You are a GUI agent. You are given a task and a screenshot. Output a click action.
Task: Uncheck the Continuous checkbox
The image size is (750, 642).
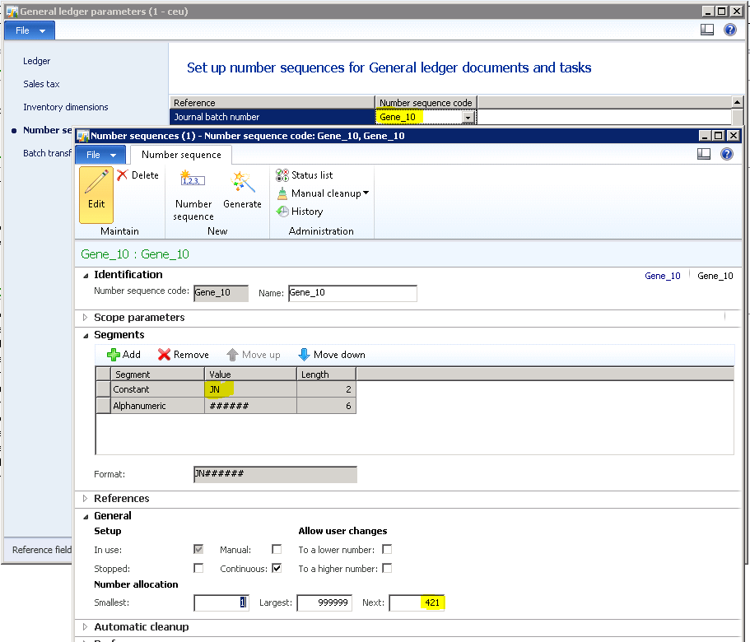click(x=277, y=569)
